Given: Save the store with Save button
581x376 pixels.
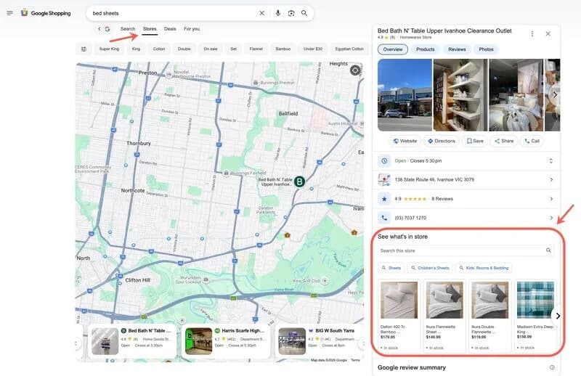Looking at the screenshot, I should pos(475,141).
